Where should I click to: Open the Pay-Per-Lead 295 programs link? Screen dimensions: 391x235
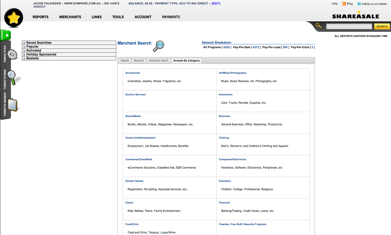click(285, 47)
